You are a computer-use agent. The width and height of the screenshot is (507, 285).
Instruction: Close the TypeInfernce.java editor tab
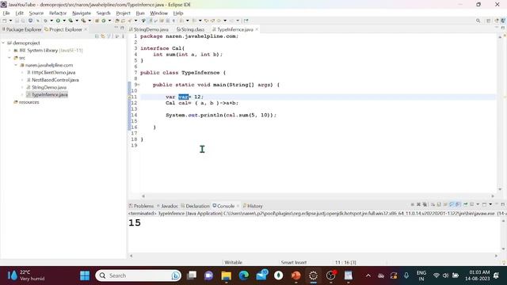[x=257, y=29]
